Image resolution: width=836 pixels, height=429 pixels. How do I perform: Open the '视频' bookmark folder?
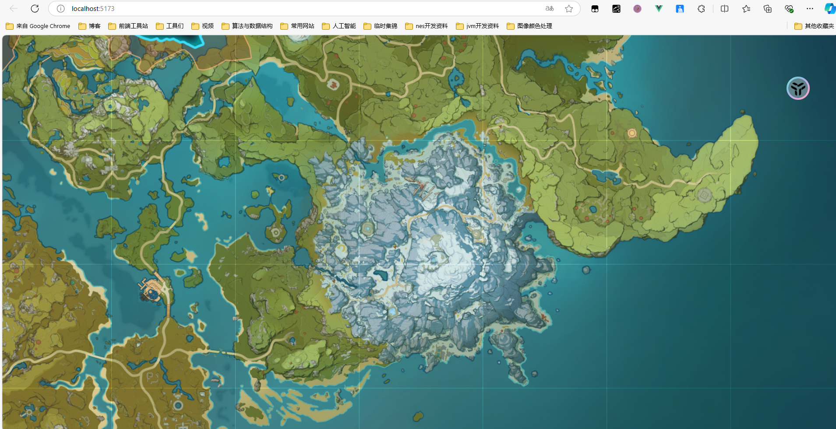[x=202, y=26]
